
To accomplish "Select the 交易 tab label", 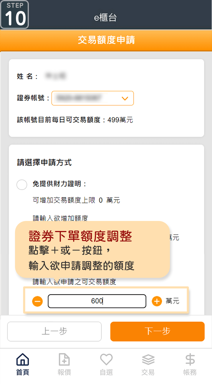I will pos(148,372).
